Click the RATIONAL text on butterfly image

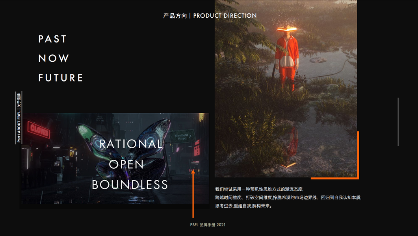pyautogui.click(x=131, y=144)
